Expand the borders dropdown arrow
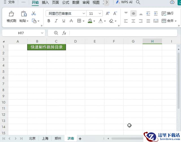The width and height of the screenshot is (181, 142). pos(83,21)
